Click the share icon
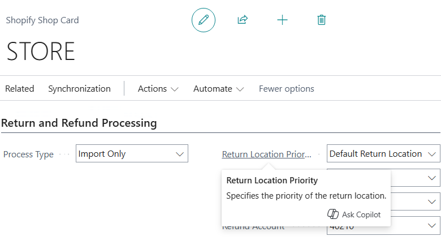 pyautogui.click(x=243, y=20)
